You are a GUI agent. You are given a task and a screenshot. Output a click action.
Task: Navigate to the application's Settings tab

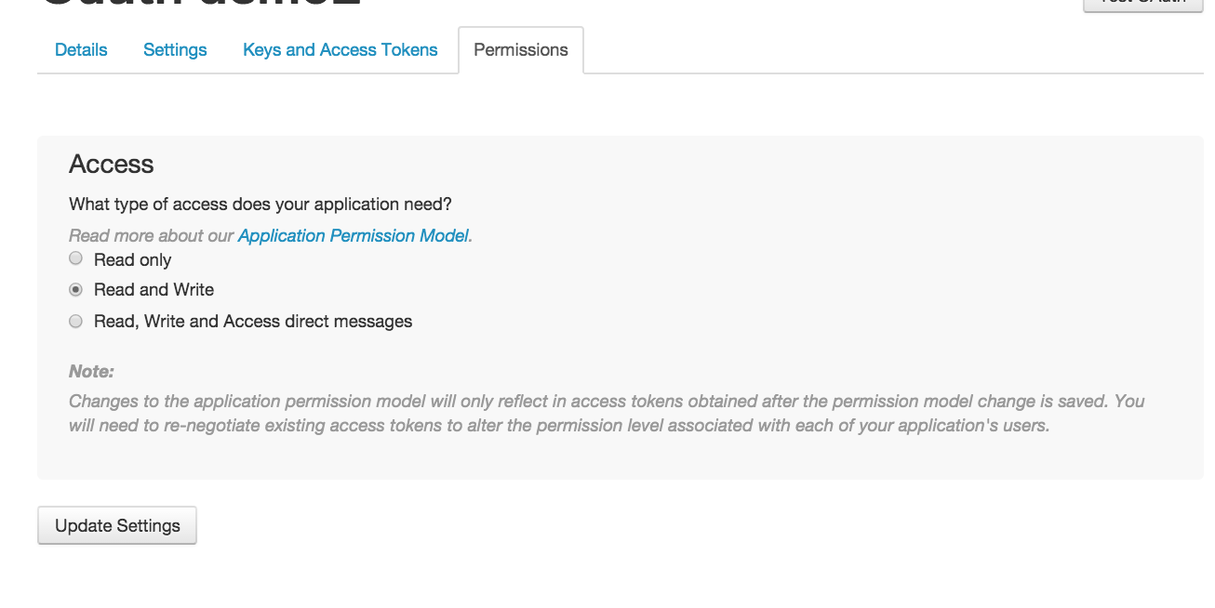point(175,49)
